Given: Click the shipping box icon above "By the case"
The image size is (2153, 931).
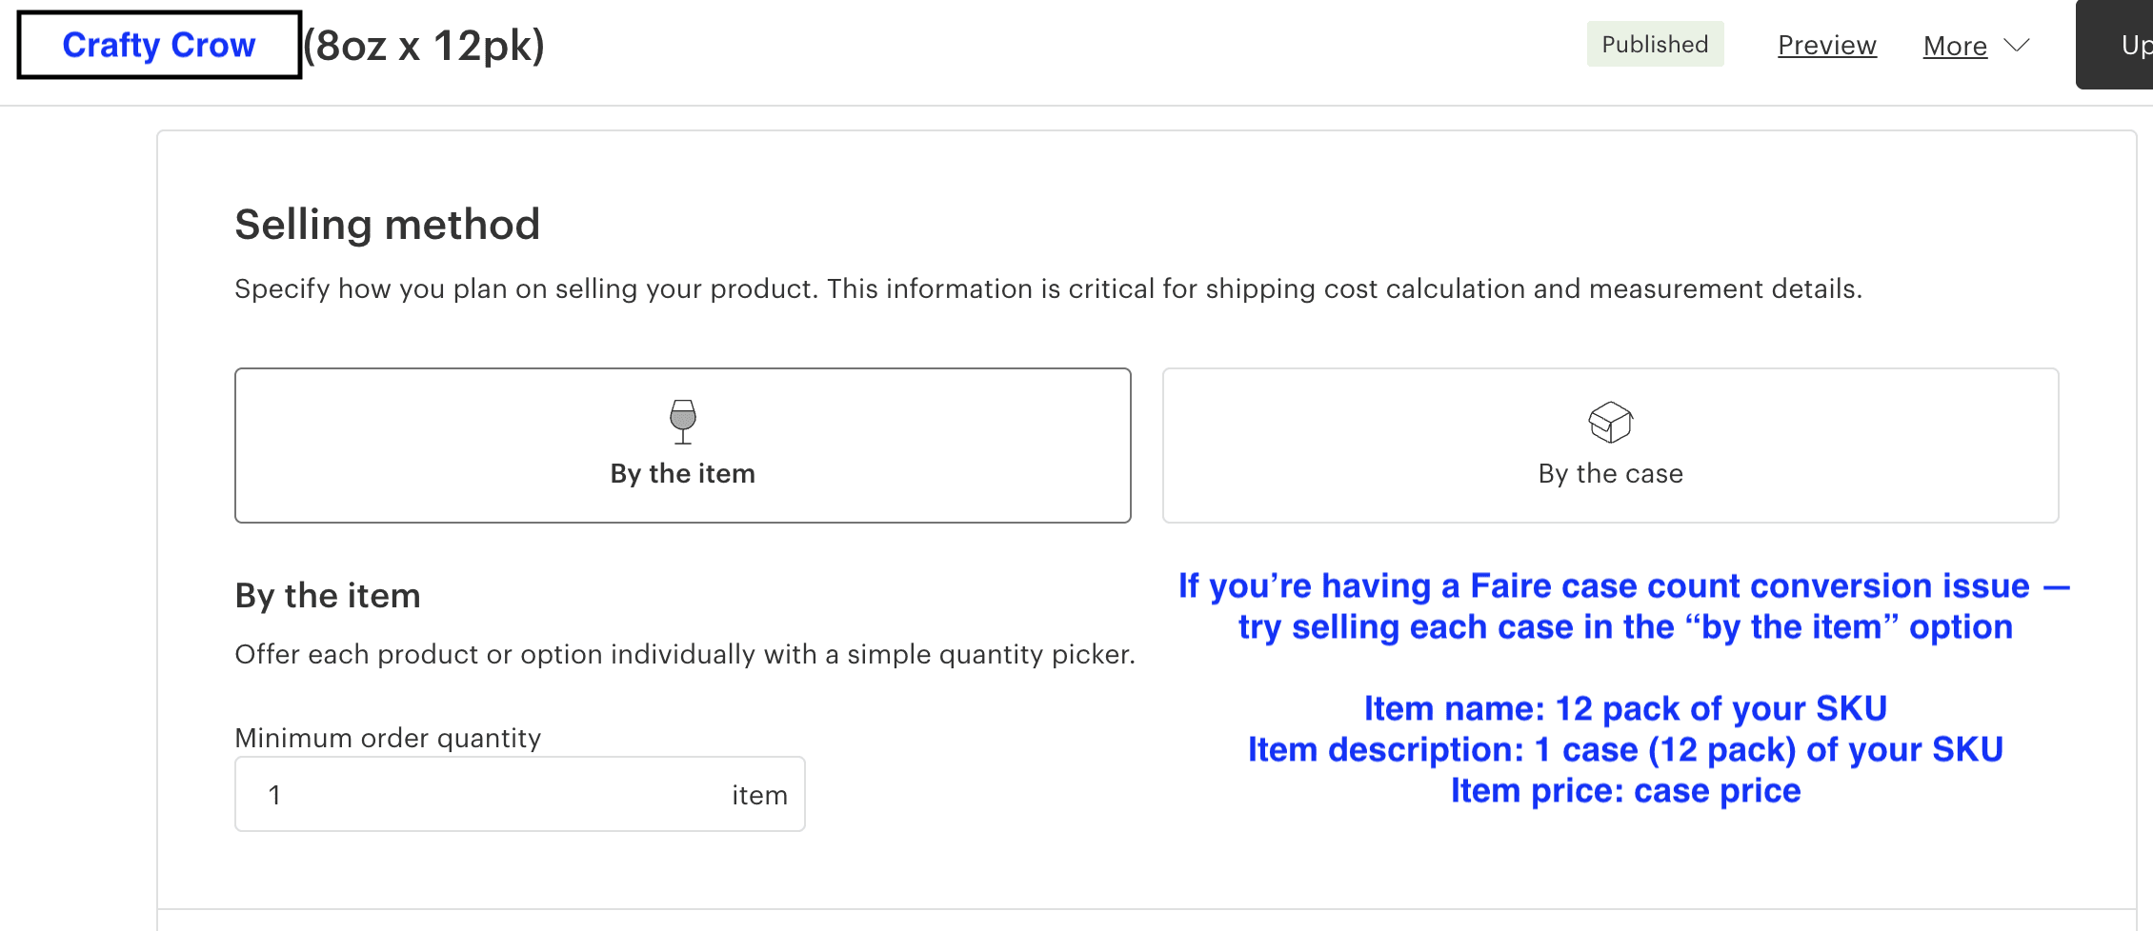Looking at the screenshot, I should click(x=1609, y=423).
